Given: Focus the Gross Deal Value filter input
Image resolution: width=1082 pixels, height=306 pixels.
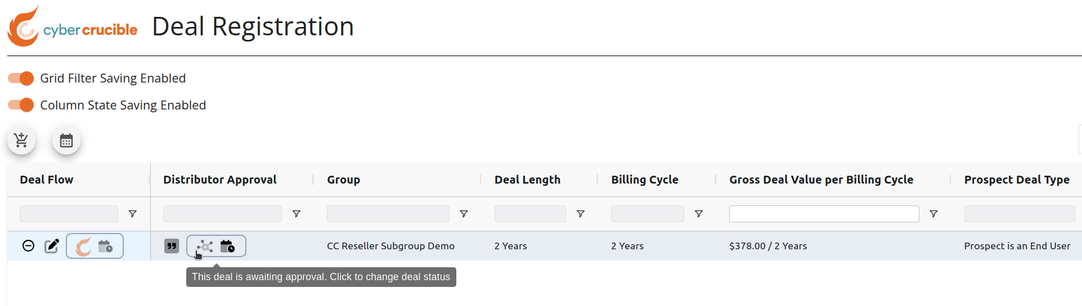Looking at the screenshot, I should click(824, 214).
